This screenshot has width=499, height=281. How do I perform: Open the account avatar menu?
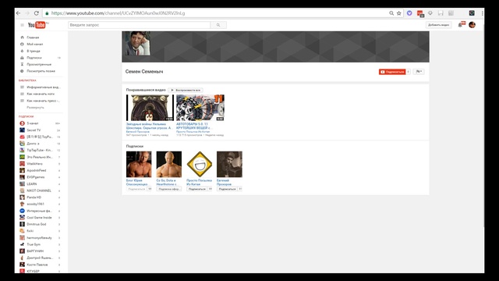point(472,24)
